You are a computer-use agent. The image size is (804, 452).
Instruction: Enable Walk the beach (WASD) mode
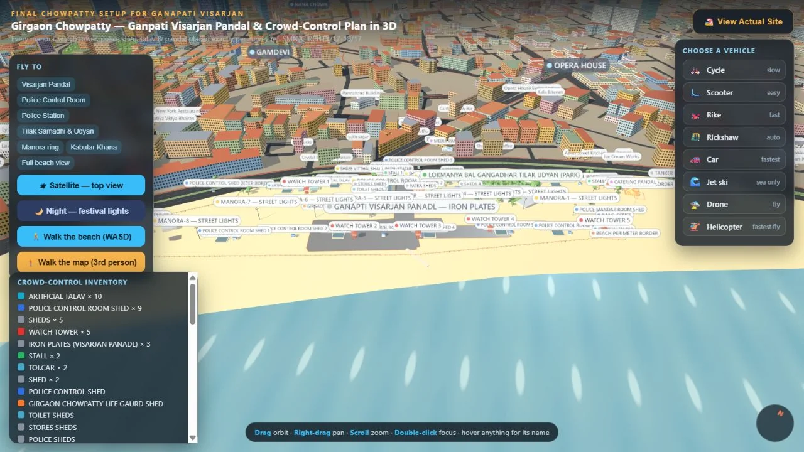click(x=81, y=237)
